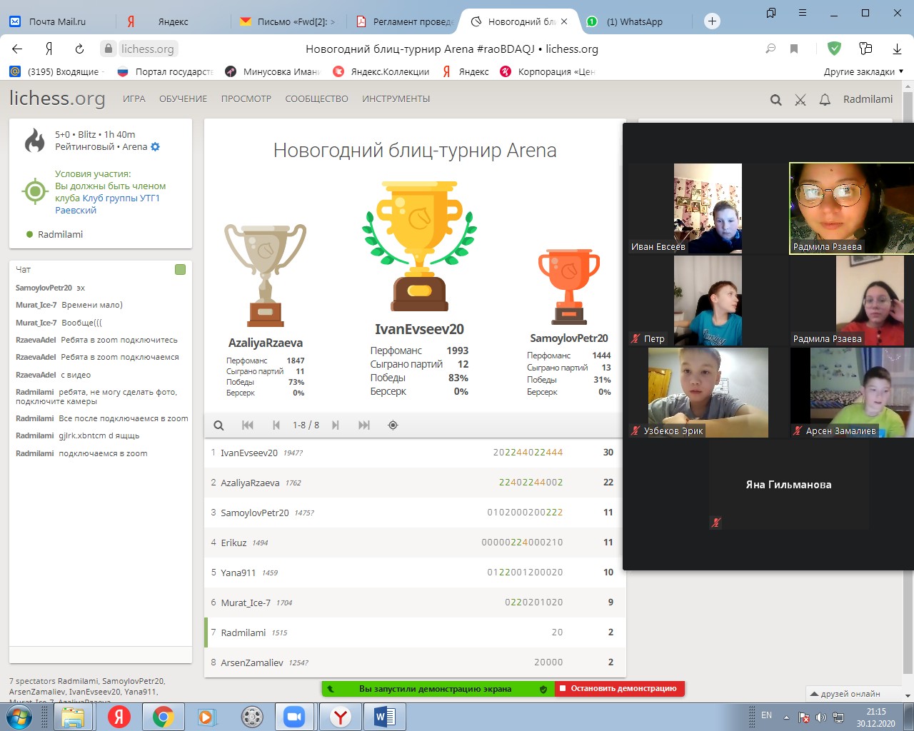Open IvanEvseev20 row in standings
This screenshot has width=914, height=731.
point(249,453)
